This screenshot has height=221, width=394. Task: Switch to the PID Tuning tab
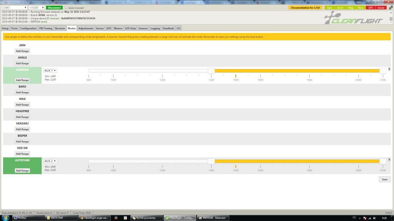(45, 28)
